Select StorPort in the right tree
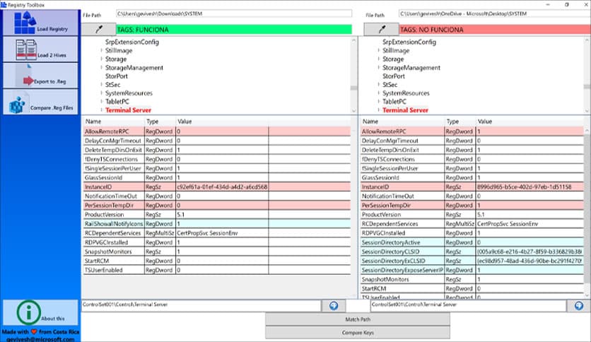591x342 pixels. coord(394,76)
